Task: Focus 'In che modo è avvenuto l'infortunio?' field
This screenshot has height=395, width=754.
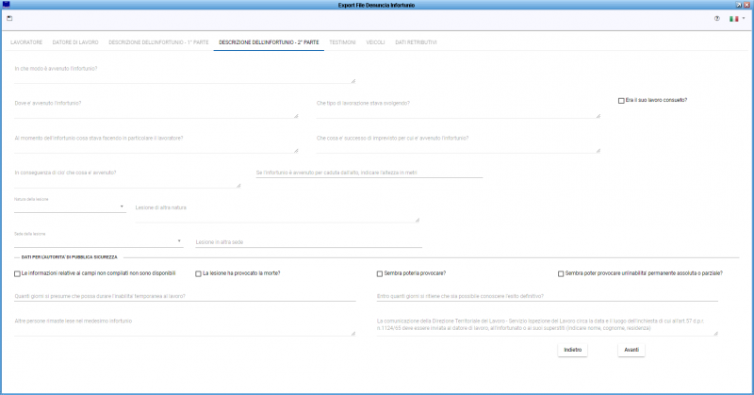Action: (185, 74)
